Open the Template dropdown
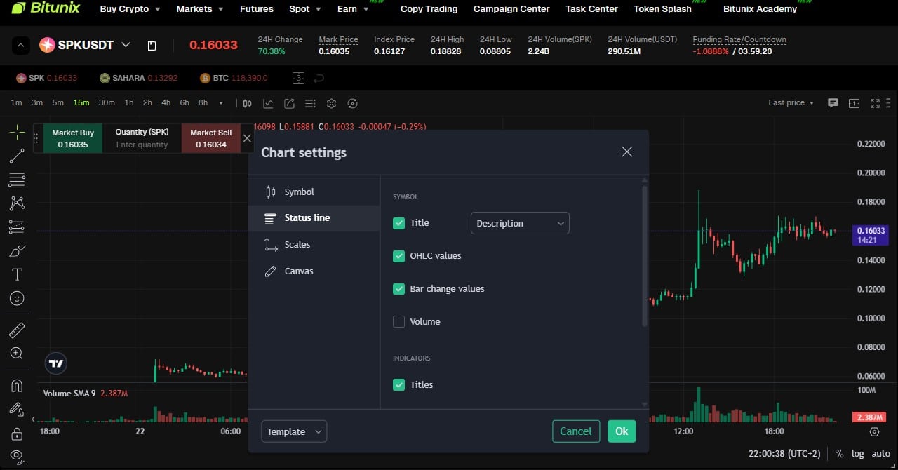The image size is (898, 470). click(x=293, y=431)
